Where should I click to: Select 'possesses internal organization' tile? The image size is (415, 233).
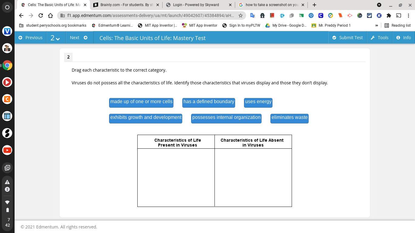[226, 118]
